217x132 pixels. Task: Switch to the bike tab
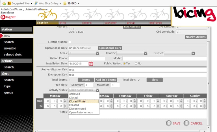click(x=70, y=23)
